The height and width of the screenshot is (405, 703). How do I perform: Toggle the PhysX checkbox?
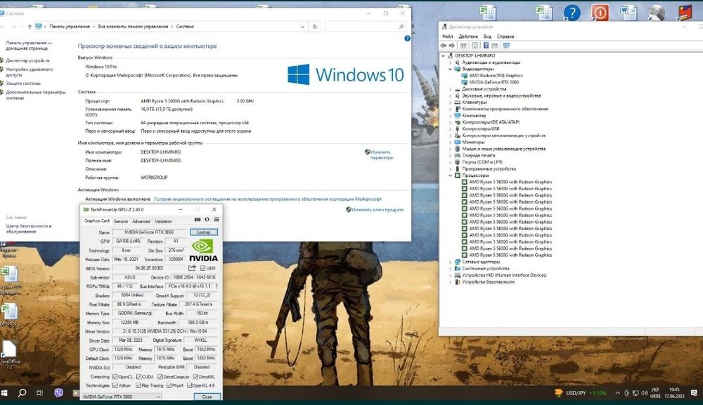pyautogui.click(x=169, y=385)
